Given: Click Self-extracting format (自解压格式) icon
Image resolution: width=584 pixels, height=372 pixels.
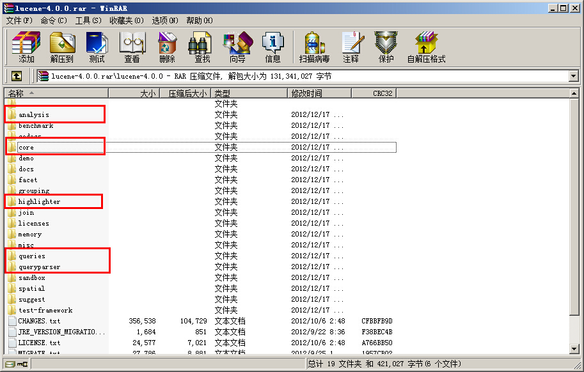Looking at the screenshot, I should 426,47.
